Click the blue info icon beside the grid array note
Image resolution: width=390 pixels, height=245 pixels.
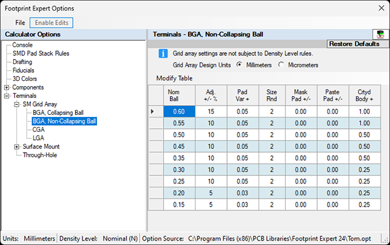(x=163, y=53)
